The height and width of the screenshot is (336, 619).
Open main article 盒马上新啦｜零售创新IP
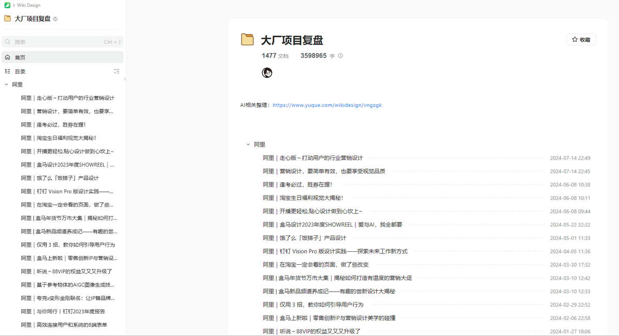(329, 318)
